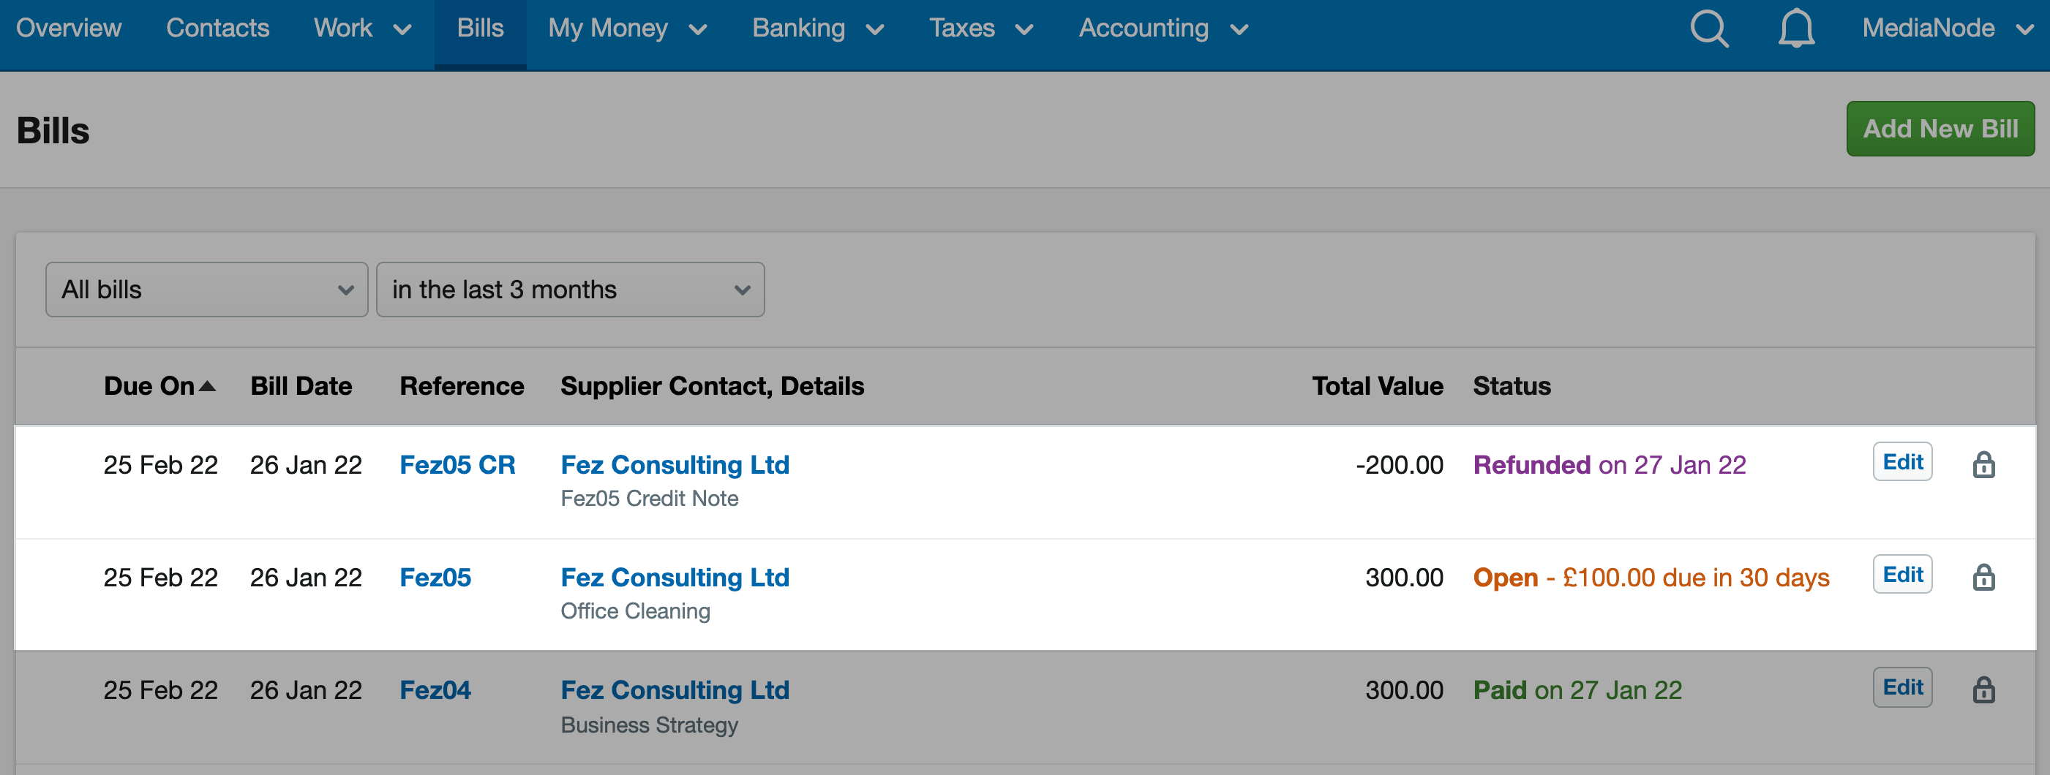Open the notifications bell
2050x775 pixels.
click(x=1796, y=29)
